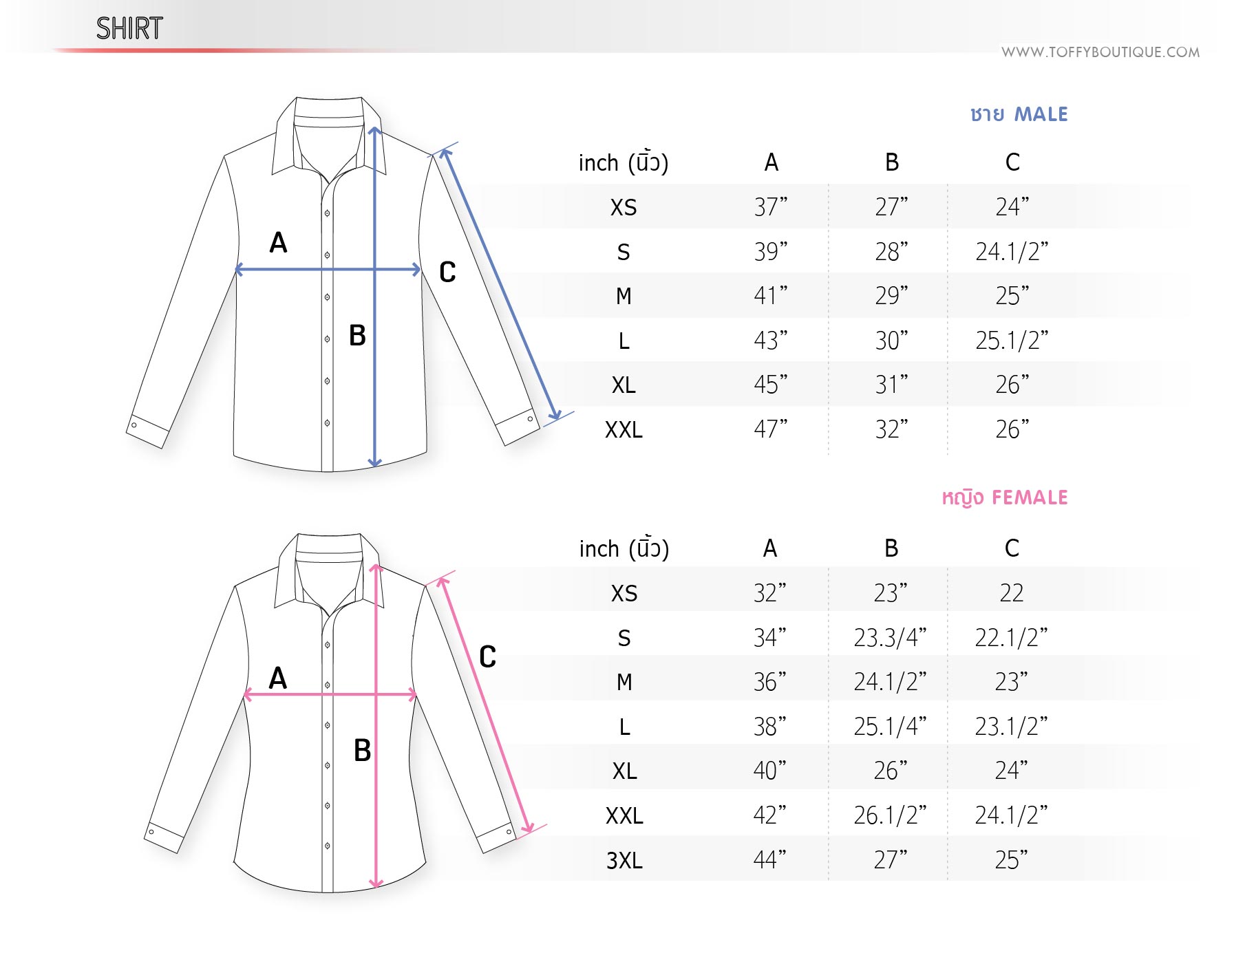
Task: Click the pink A chest arrow on female shirt
Action: coord(330,695)
